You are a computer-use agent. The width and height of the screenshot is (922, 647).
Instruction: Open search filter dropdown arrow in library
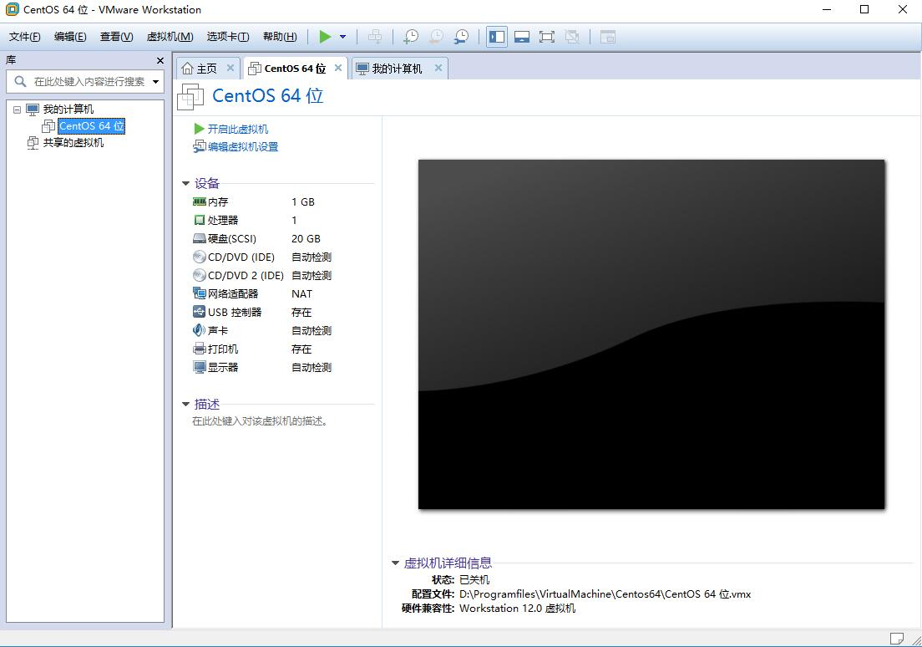(x=156, y=82)
